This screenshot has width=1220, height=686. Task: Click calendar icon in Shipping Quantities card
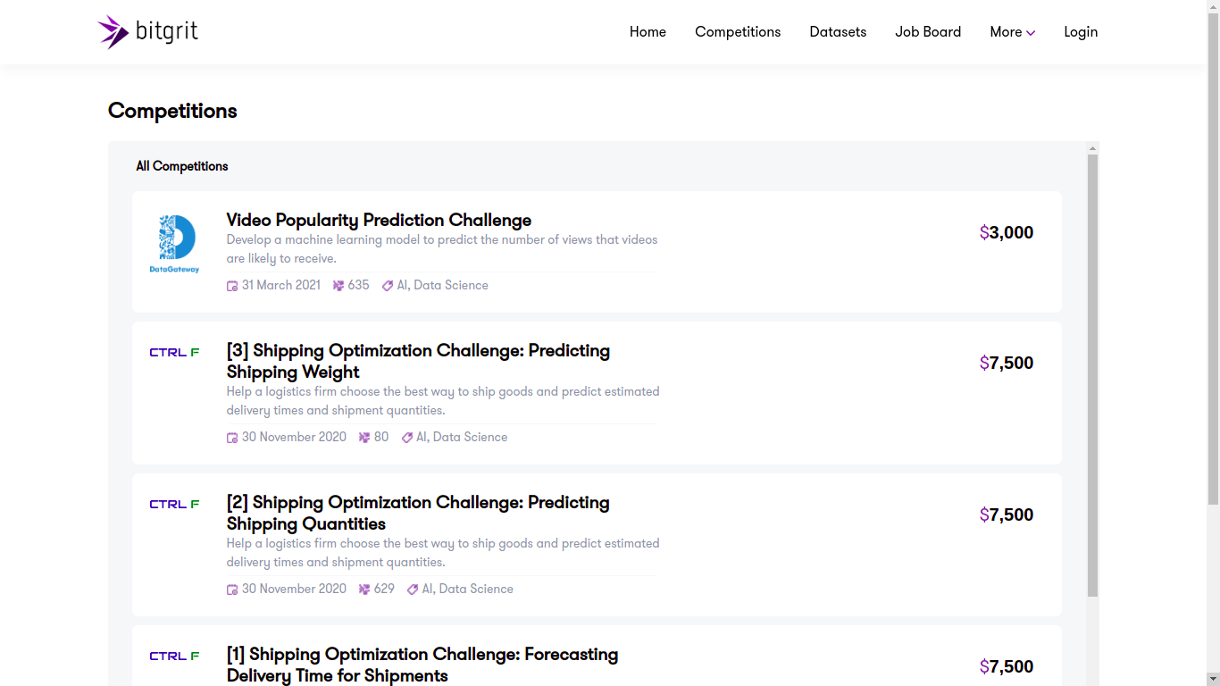point(232,590)
